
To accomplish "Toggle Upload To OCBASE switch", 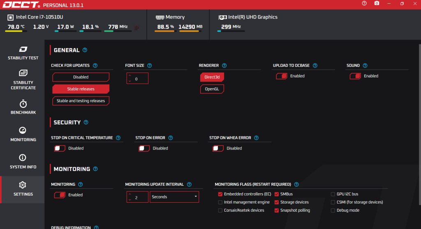I will (x=282, y=76).
